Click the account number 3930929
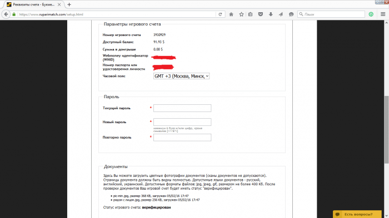Viewport: 389px width, 218px height. [x=159, y=35]
